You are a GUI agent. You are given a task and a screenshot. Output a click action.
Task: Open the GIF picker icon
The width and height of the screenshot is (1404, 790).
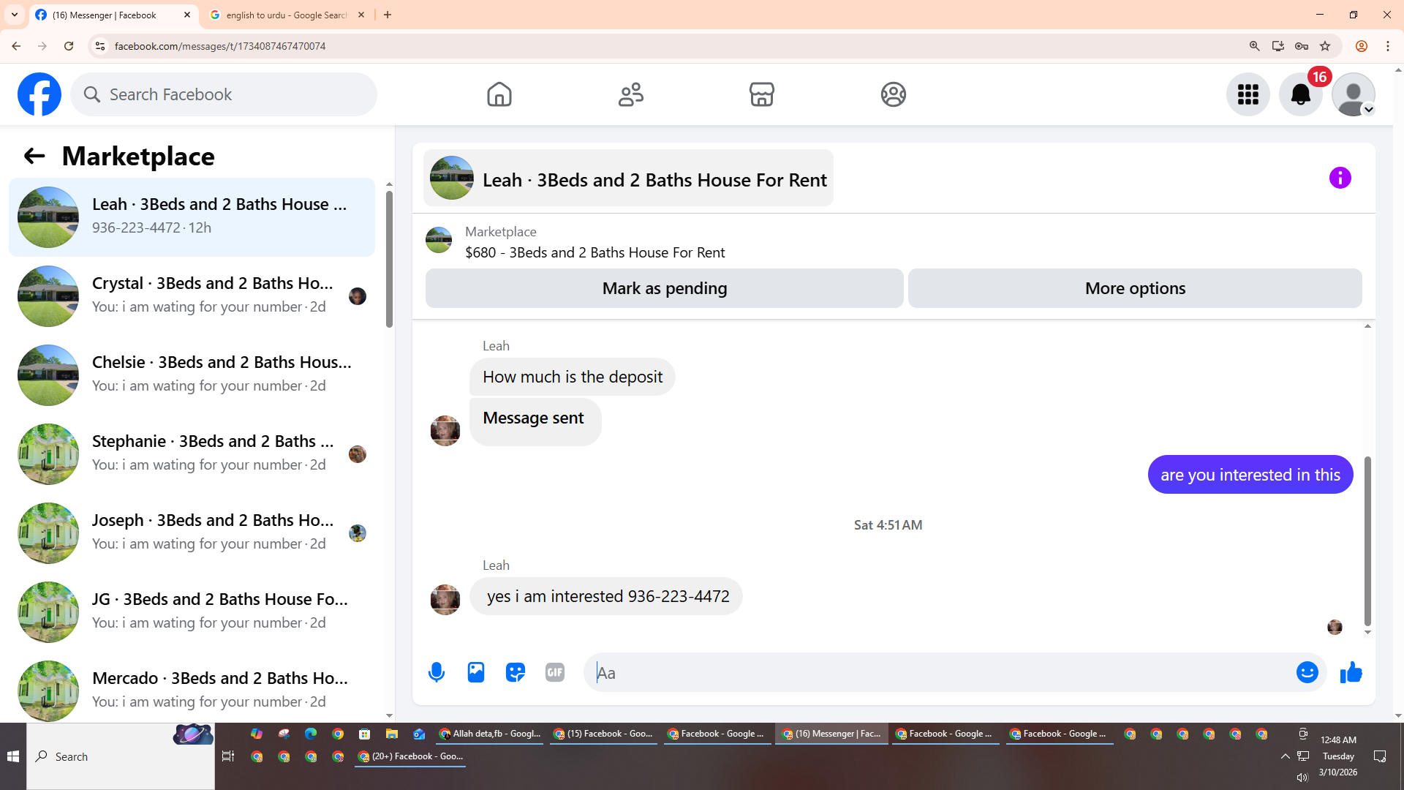click(555, 672)
